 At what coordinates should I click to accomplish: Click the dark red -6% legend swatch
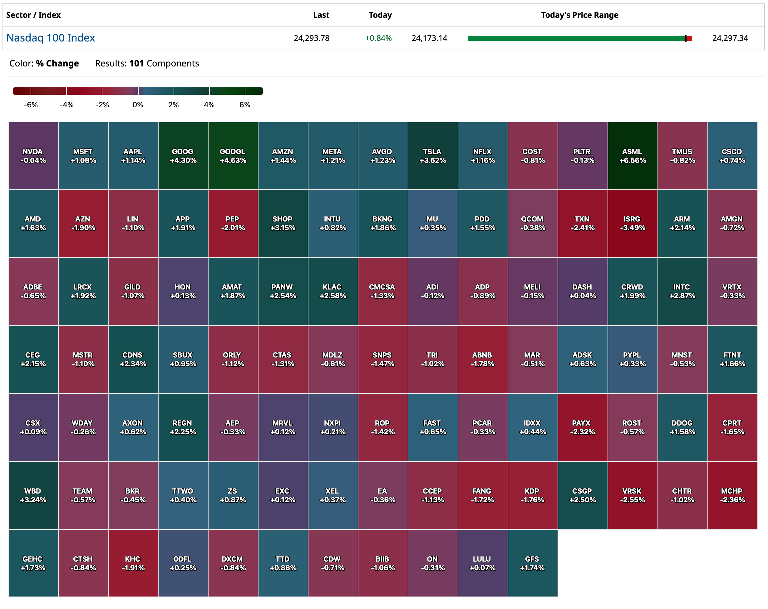(22, 91)
